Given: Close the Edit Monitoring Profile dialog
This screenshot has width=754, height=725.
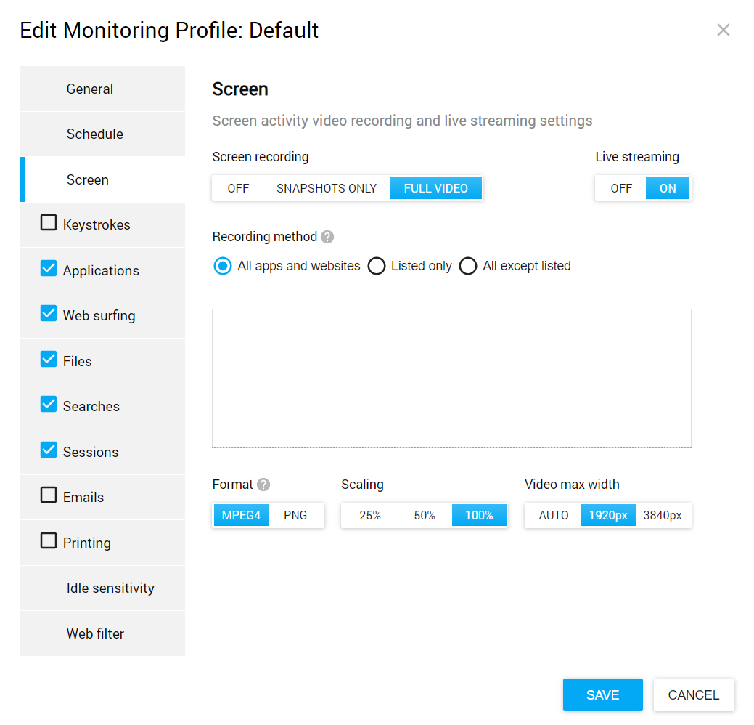Looking at the screenshot, I should pyautogui.click(x=723, y=30).
